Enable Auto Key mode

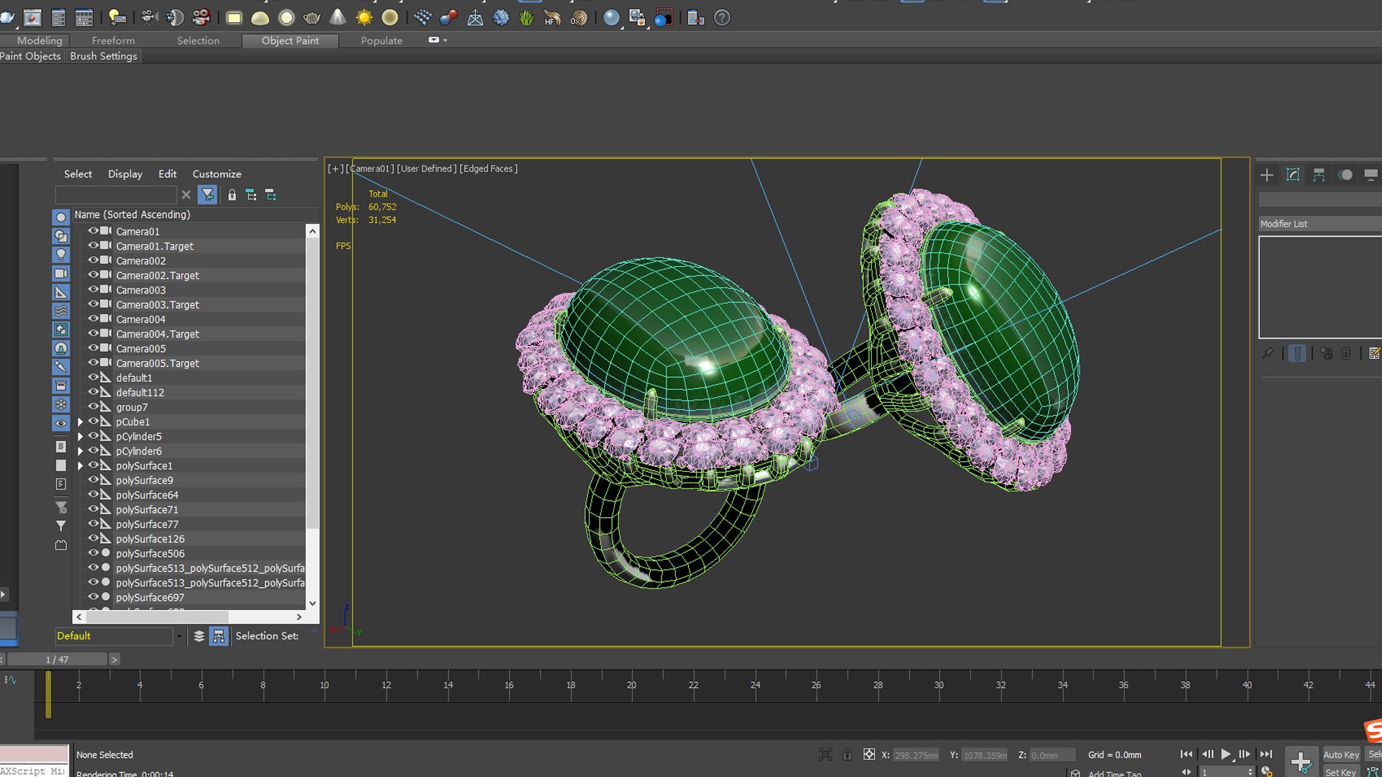click(x=1341, y=754)
